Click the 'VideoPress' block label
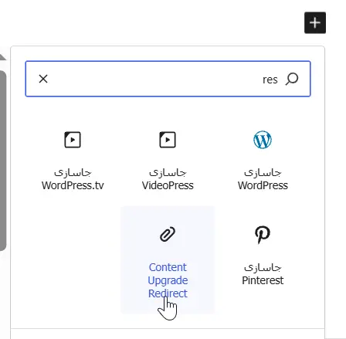This screenshot has width=346, height=339. pos(168,185)
